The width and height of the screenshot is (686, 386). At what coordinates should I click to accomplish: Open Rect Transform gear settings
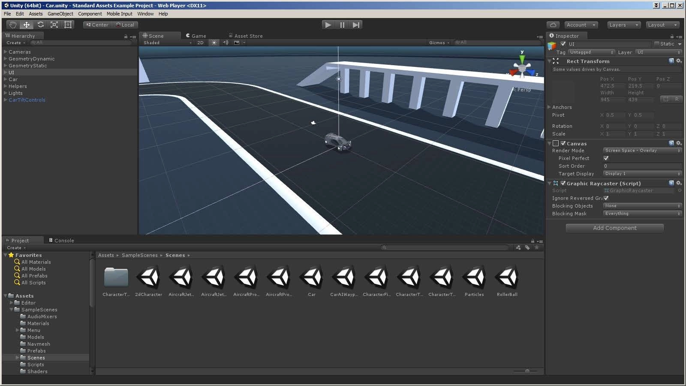coord(679,61)
